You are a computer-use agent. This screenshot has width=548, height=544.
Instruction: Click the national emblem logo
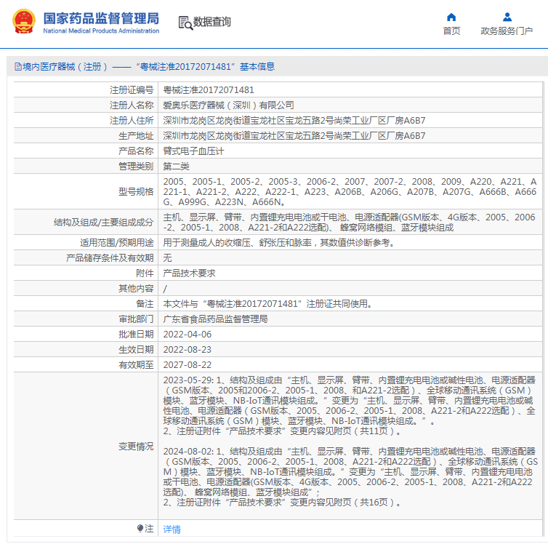coord(24,21)
